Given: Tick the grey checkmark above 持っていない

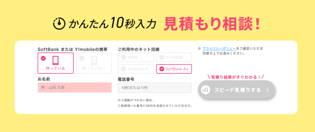Looking at the screenshot, I should [x=82, y=58].
